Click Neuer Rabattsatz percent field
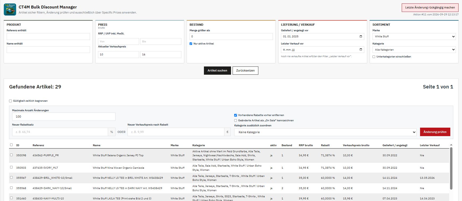The height and width of the screenshot is (201, 462). (x=60, y=132)
